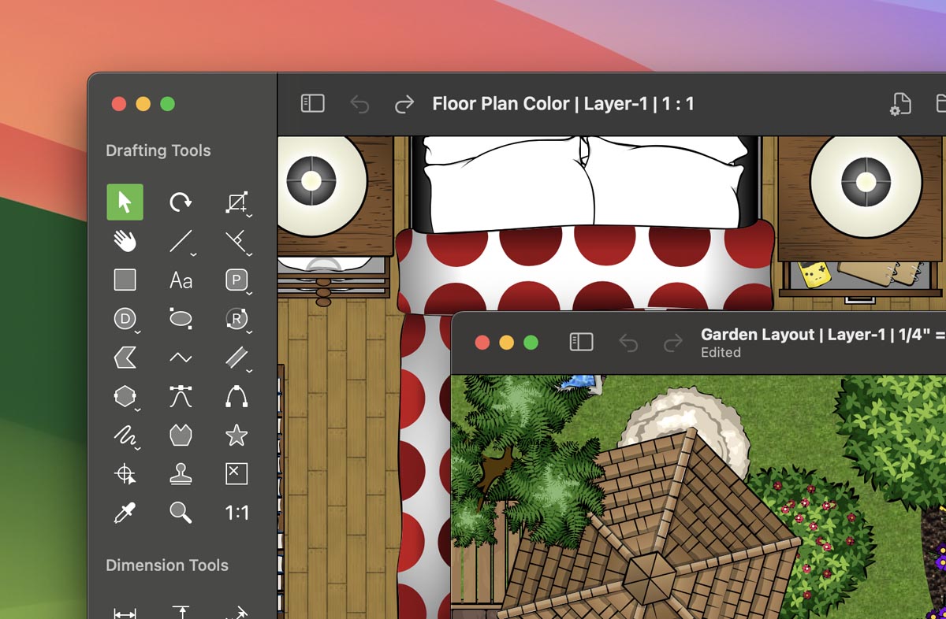The height and width of the screenshot is (619, 946).
Task: Select the magnifying glass zoom tool
Action: coord(181,513)
